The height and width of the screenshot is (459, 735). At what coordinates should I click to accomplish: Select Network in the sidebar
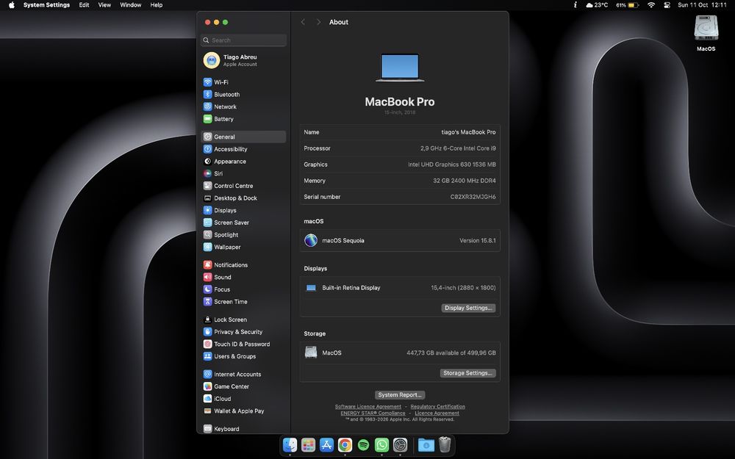coord(243,106)
